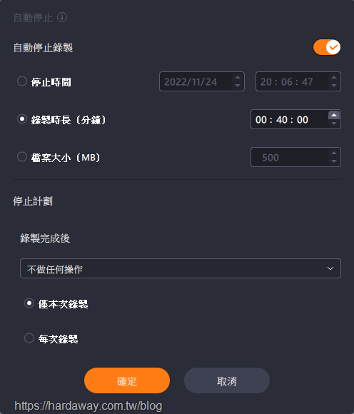Click inside the 00:40:00 duration field
Screen dimensions: 354x414
[289, 120]
